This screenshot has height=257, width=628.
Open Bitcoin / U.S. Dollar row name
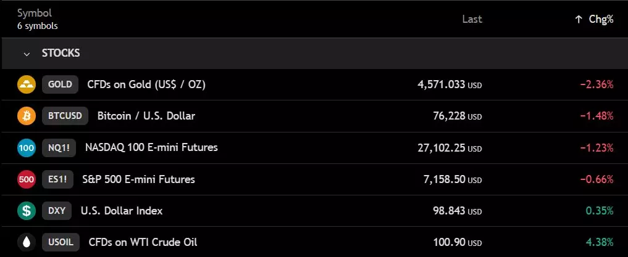pos(146,116)
